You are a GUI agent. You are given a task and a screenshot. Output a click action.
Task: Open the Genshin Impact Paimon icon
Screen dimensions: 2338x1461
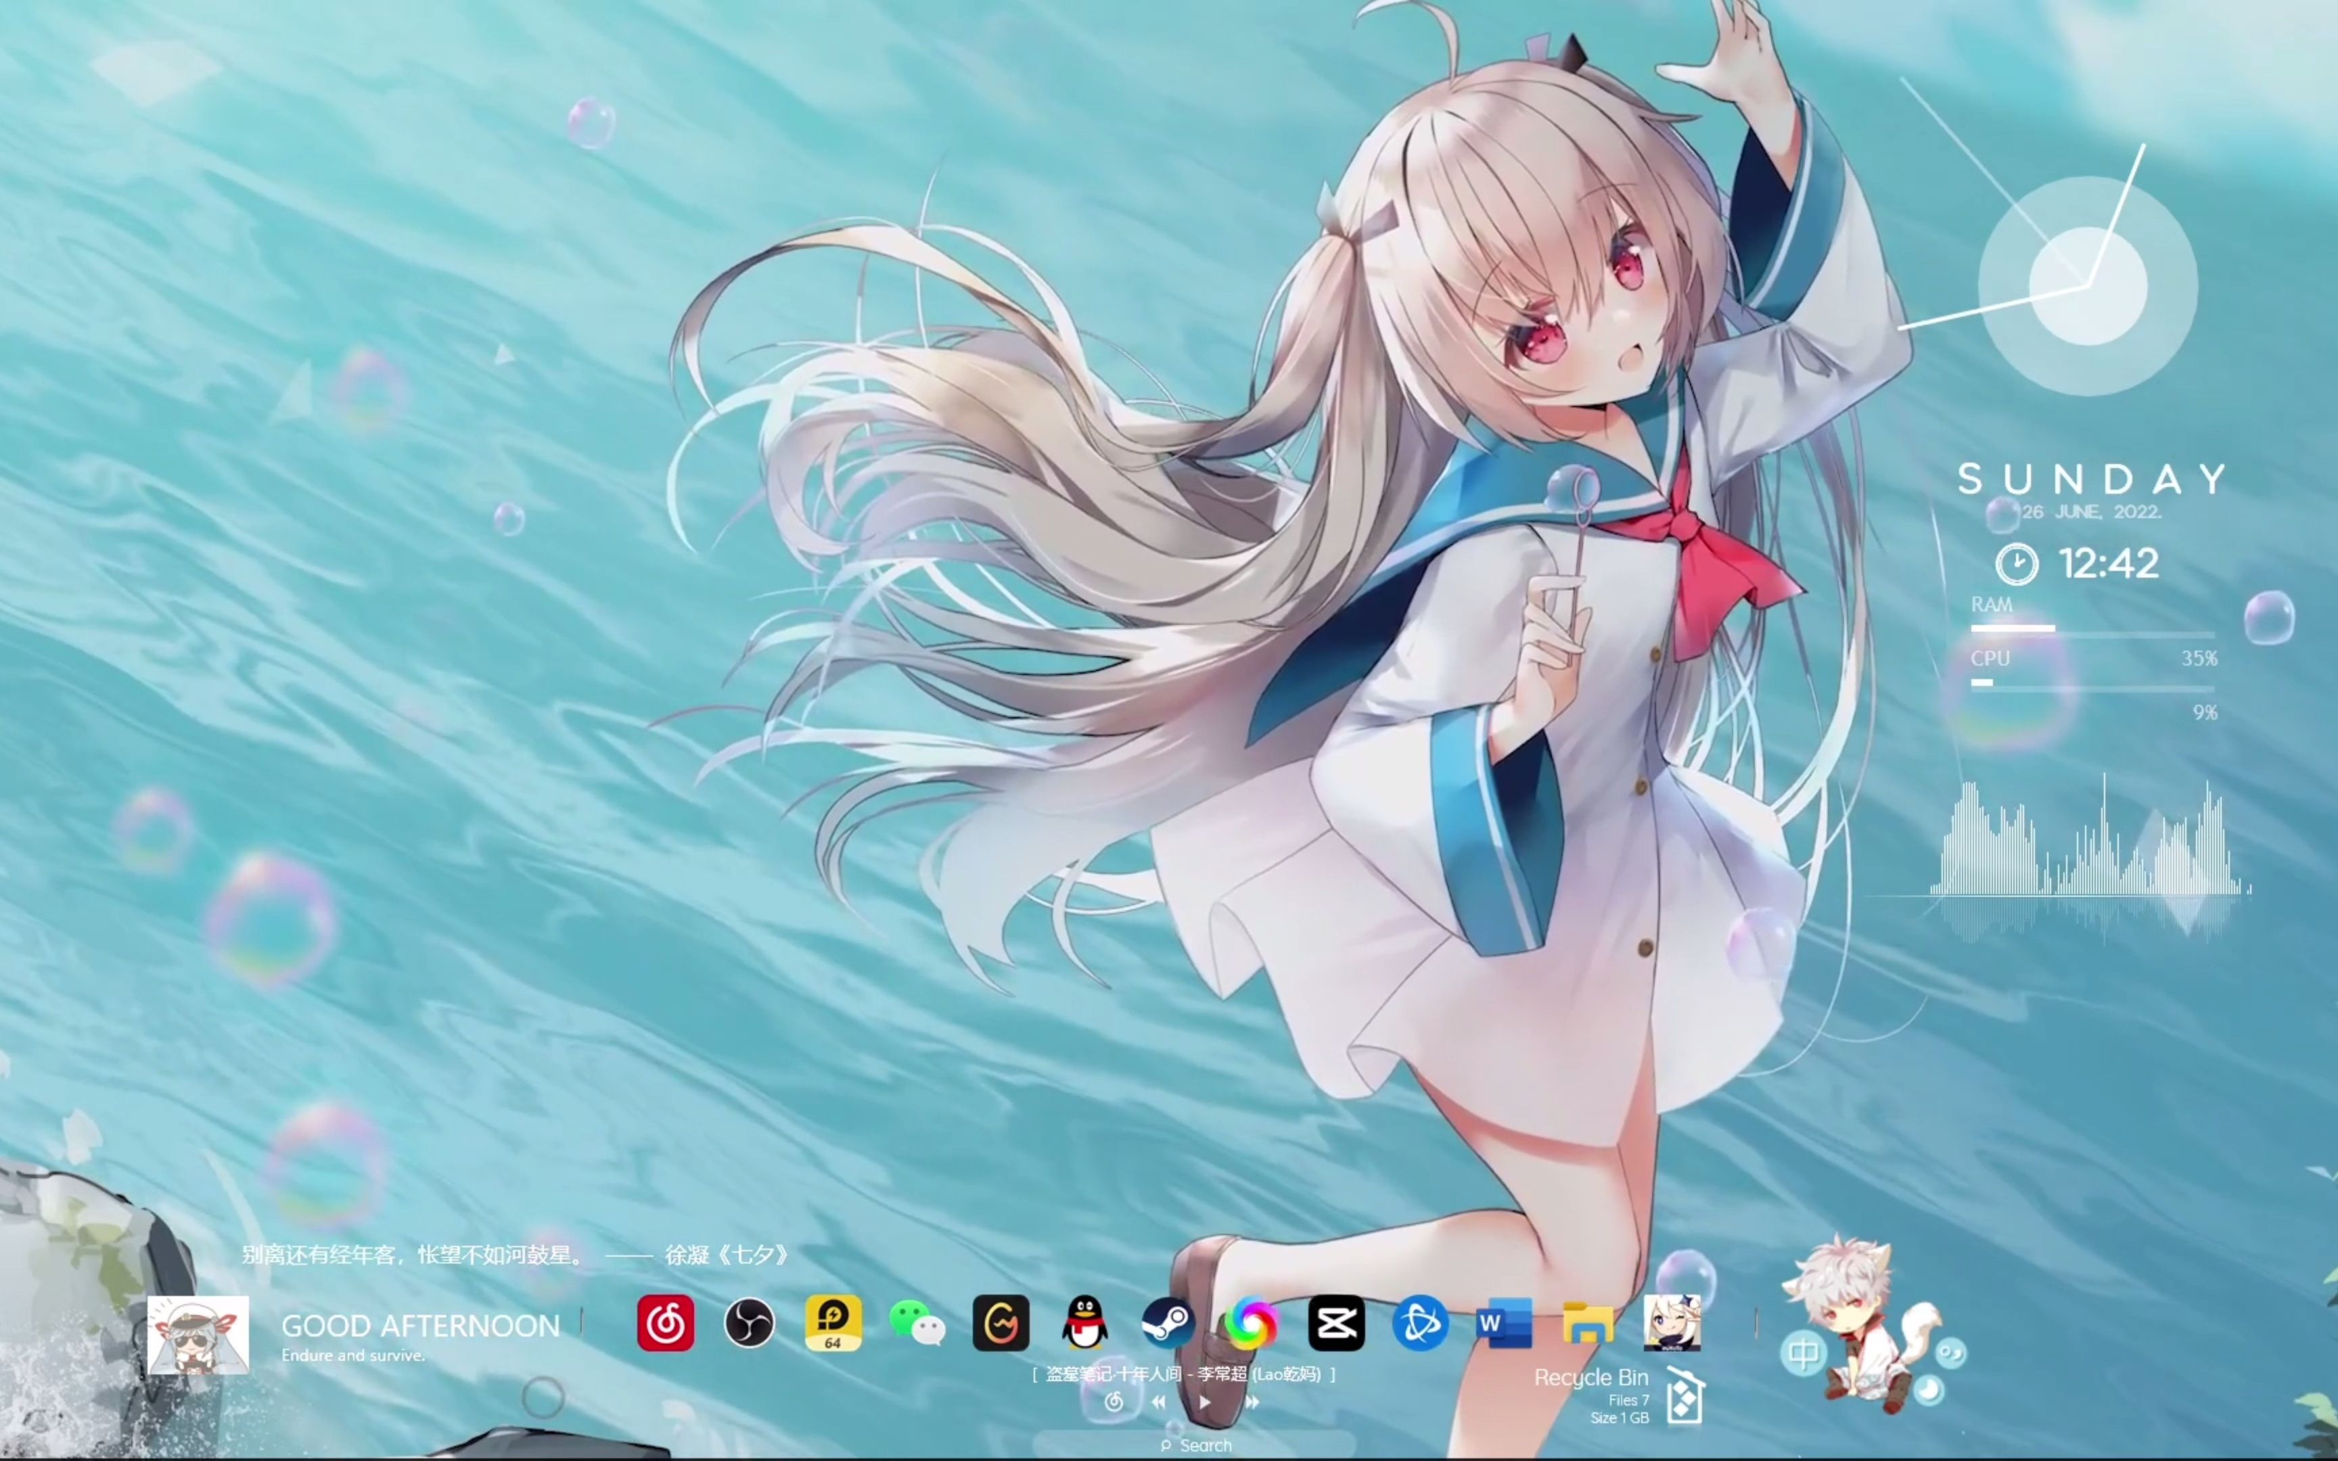pos(1672,1323)
